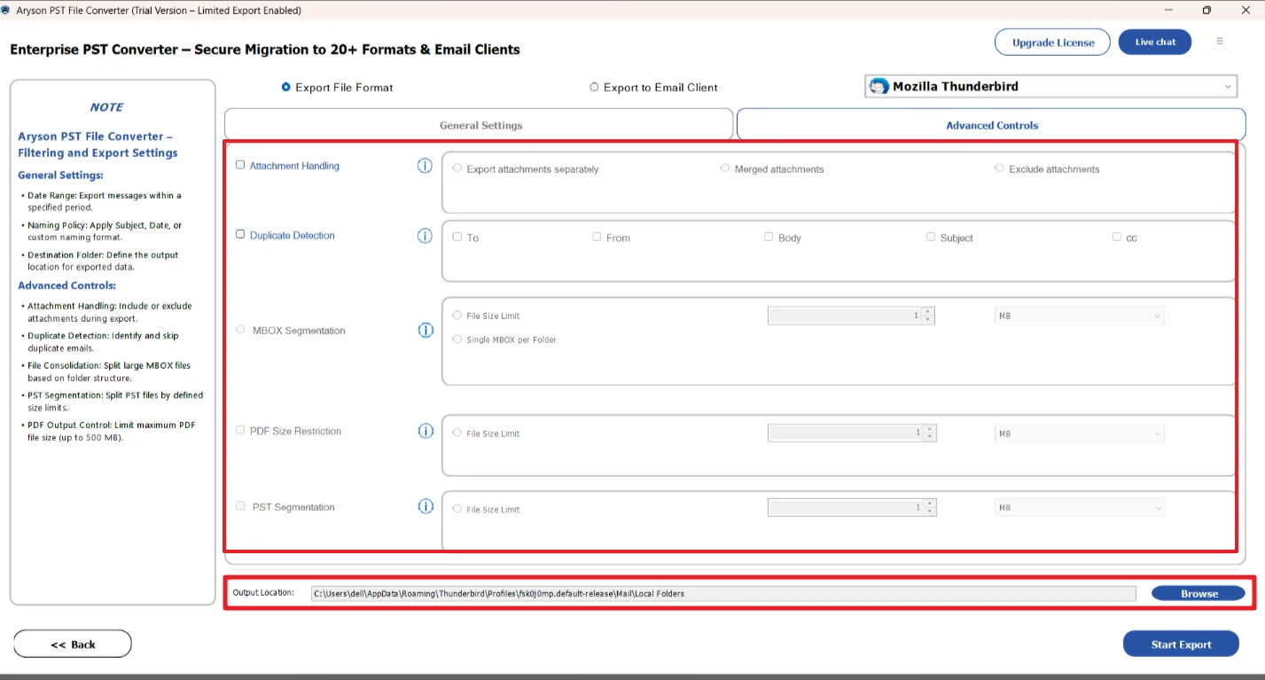Open the Mozilla Thunderbird format dropdown
This screenshot has width=1265, height=680.
point(1050,86)
